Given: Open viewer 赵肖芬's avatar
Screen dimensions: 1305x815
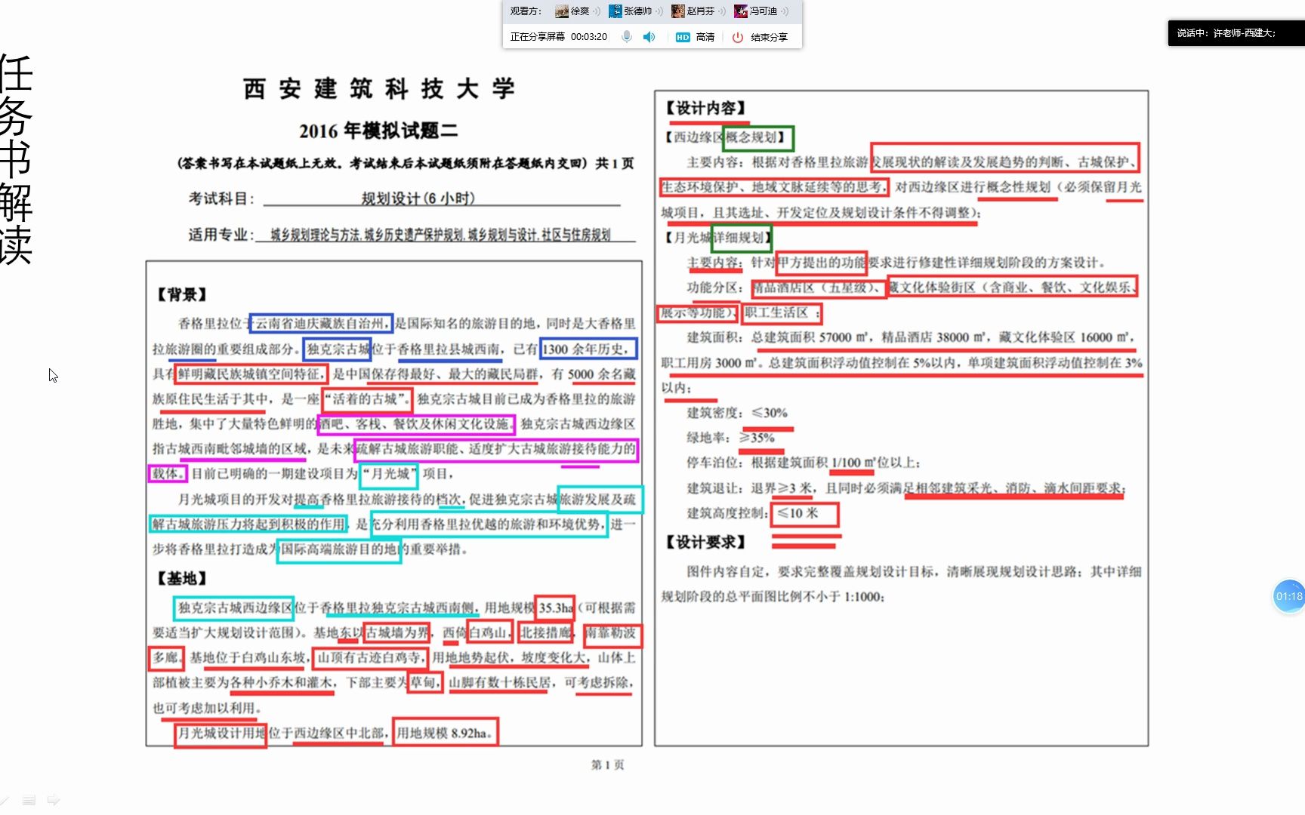Looking at the screenshot, I should [x=678, y=11].
